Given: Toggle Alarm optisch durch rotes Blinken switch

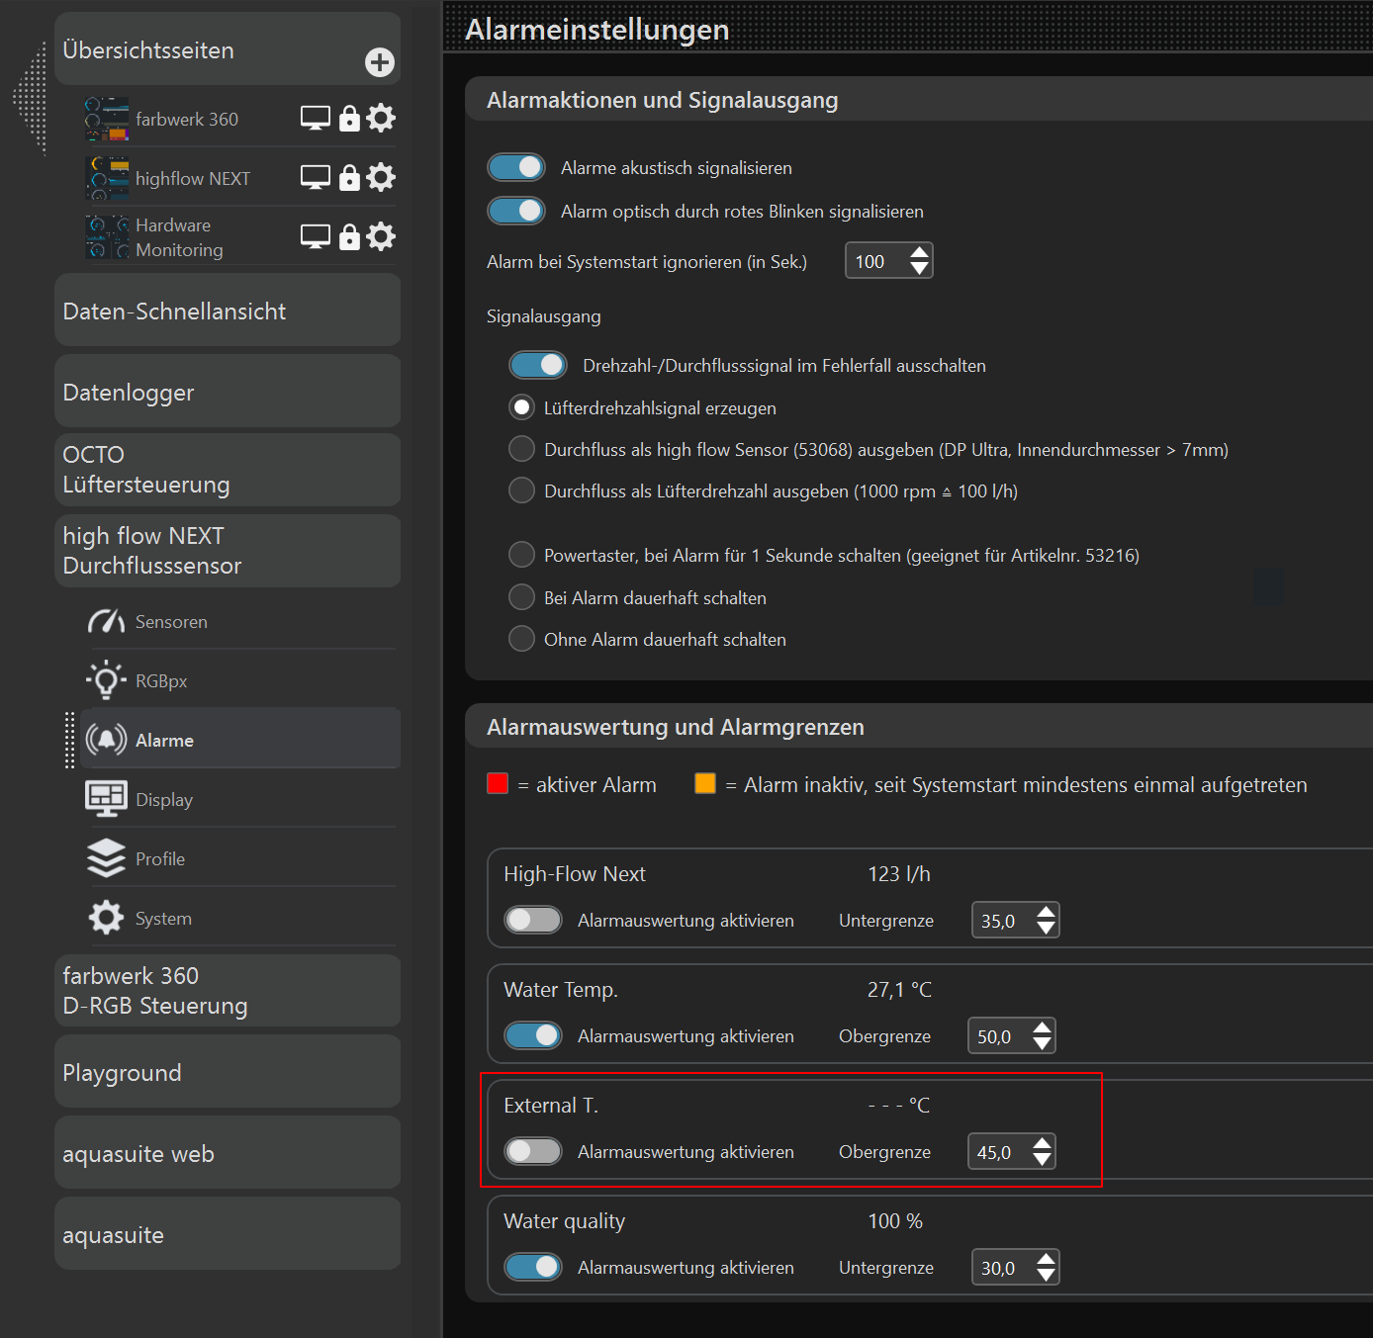Looking at the screenshot, I should [x=516, y=211].
